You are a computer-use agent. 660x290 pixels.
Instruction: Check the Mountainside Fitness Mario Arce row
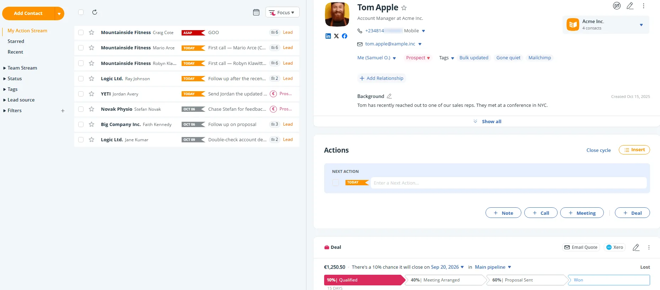tap(81, 48)
